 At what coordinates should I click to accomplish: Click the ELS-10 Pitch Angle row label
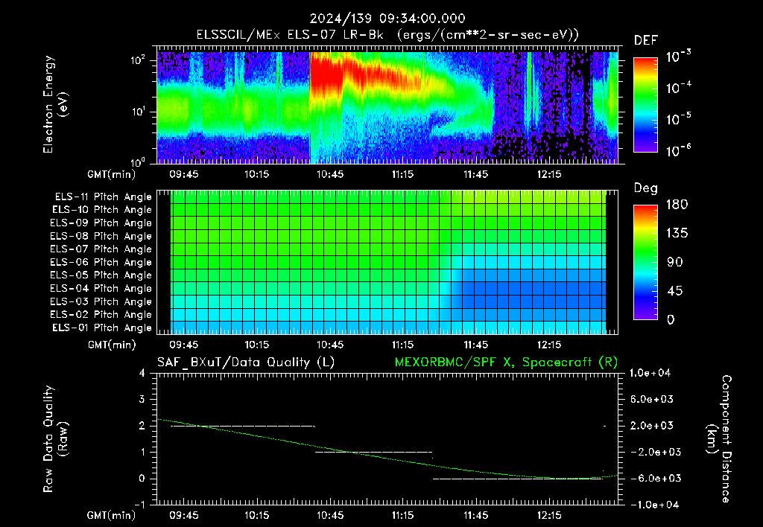click(102, 210)
